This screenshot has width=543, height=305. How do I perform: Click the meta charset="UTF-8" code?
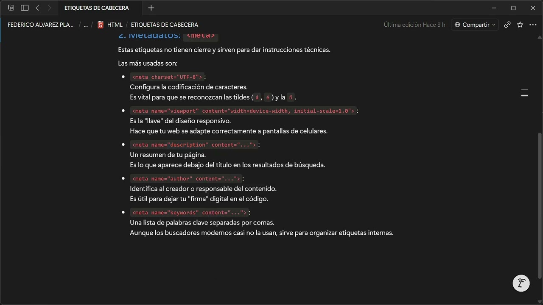[x=167, y=77]
